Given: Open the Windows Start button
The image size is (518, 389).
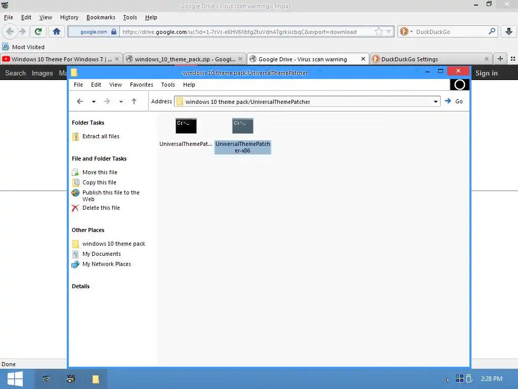Looking at the screenshot, I should point(15,379).
